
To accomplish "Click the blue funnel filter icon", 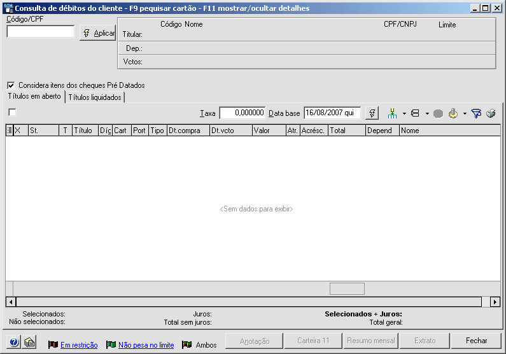I will coord(476,113).
